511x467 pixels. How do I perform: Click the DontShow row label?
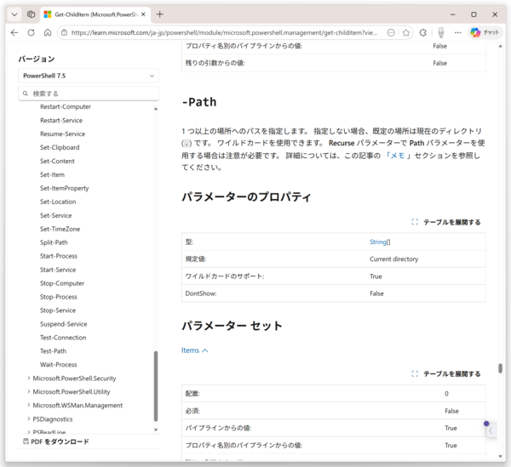coord(201,293)
